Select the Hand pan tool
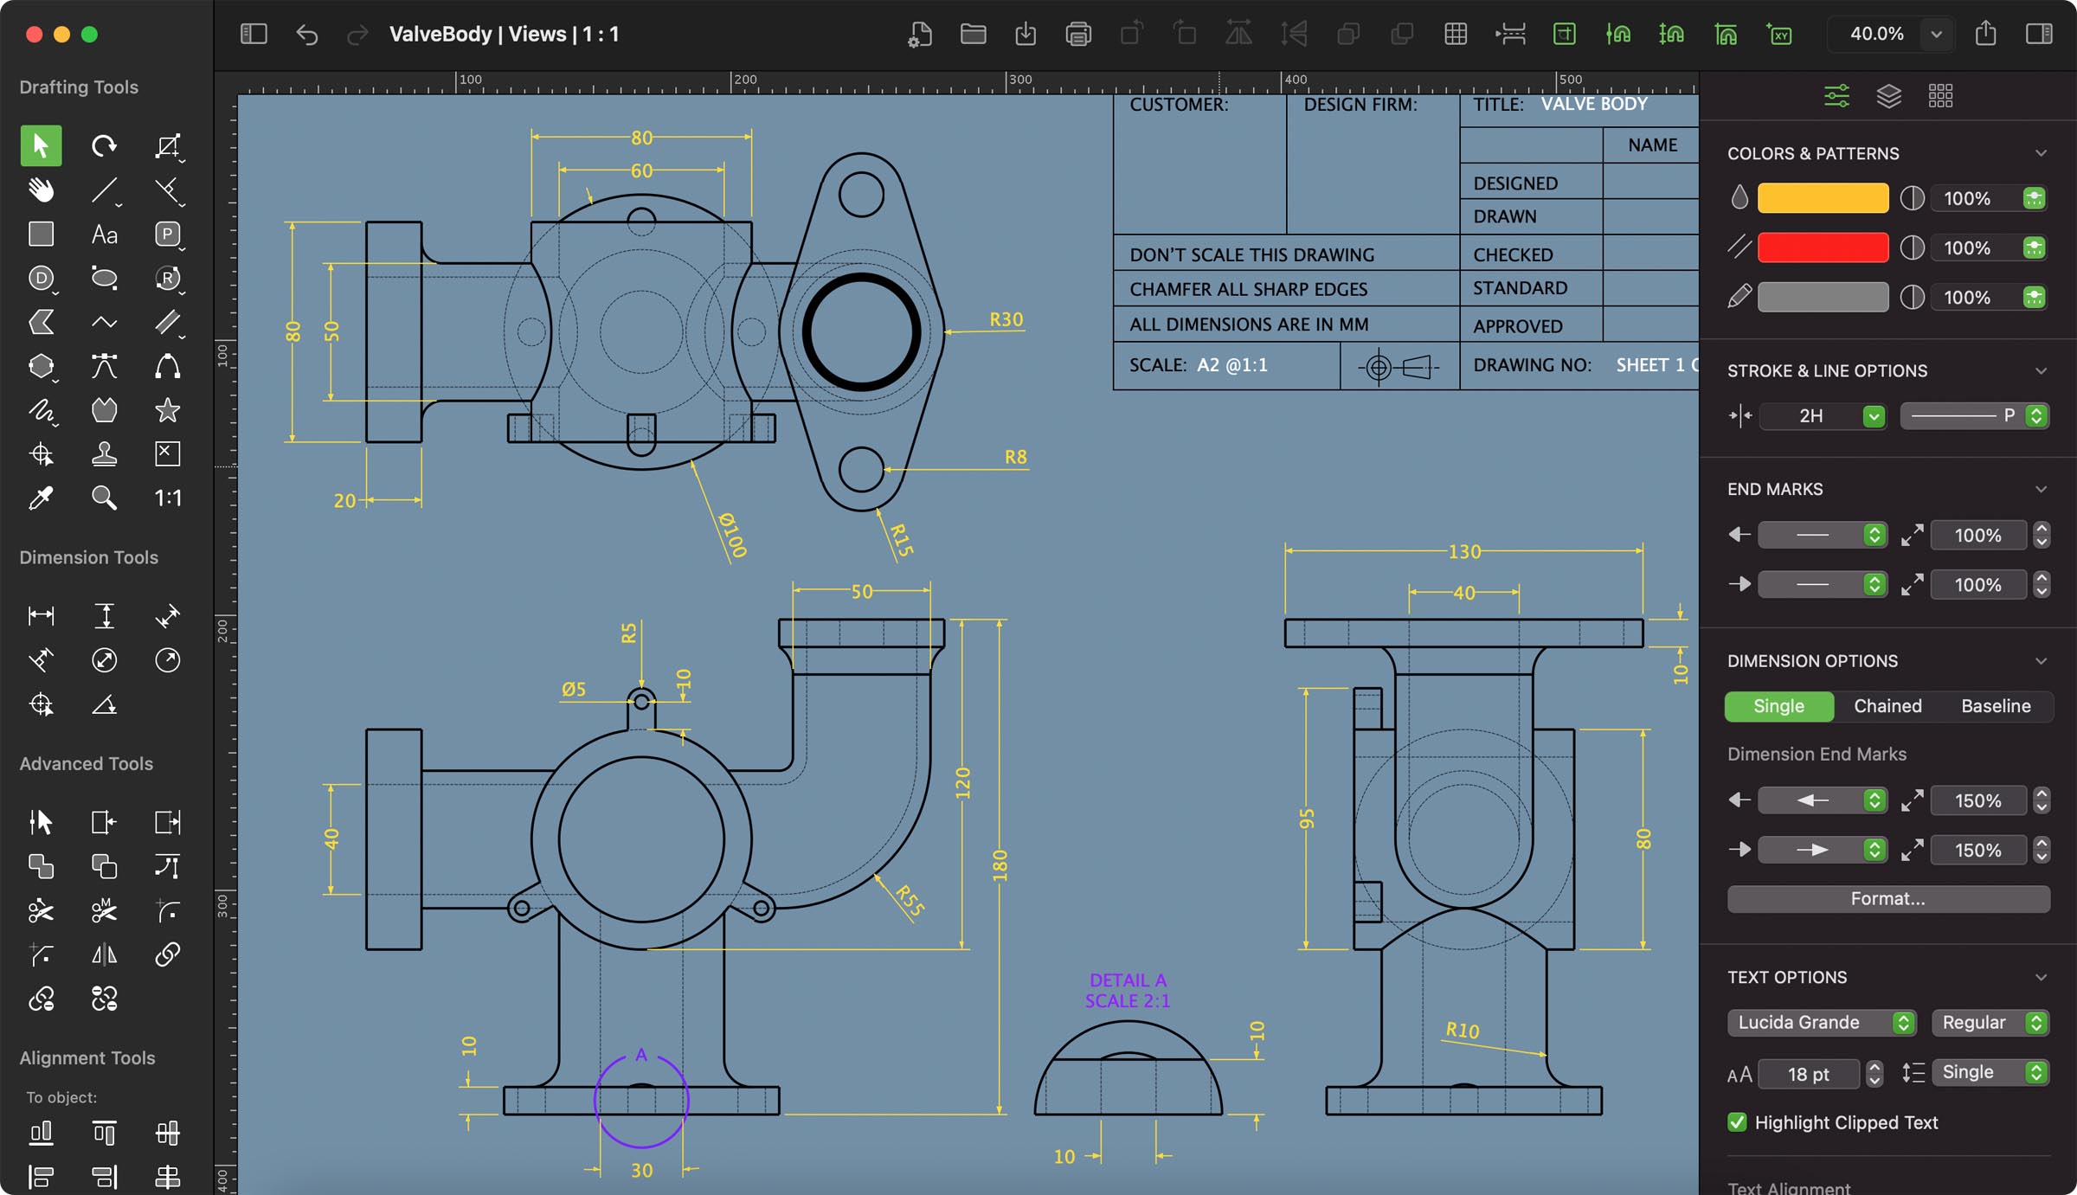 coord(40,190)
